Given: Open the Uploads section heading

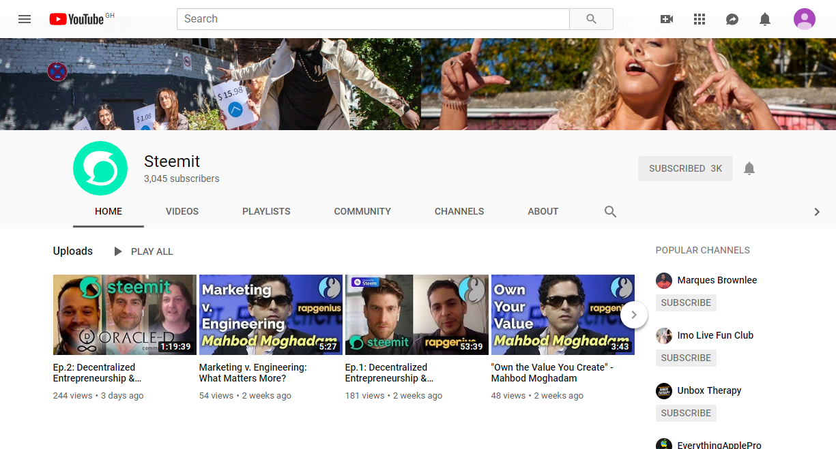Looking at the screenshot, I should pyautogui.click(x=73, y=251).
